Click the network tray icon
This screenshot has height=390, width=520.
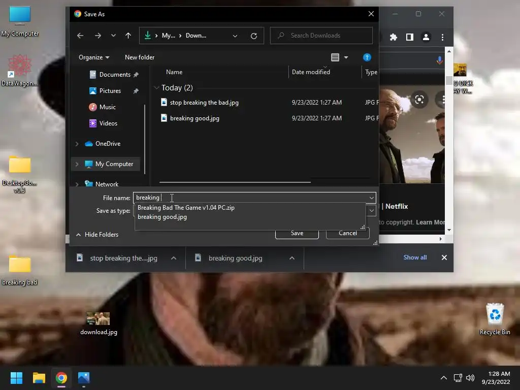tap(458, 378)
